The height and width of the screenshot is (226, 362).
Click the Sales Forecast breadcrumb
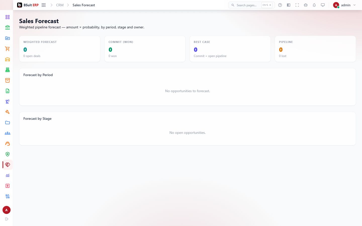(x=84, y=5)
